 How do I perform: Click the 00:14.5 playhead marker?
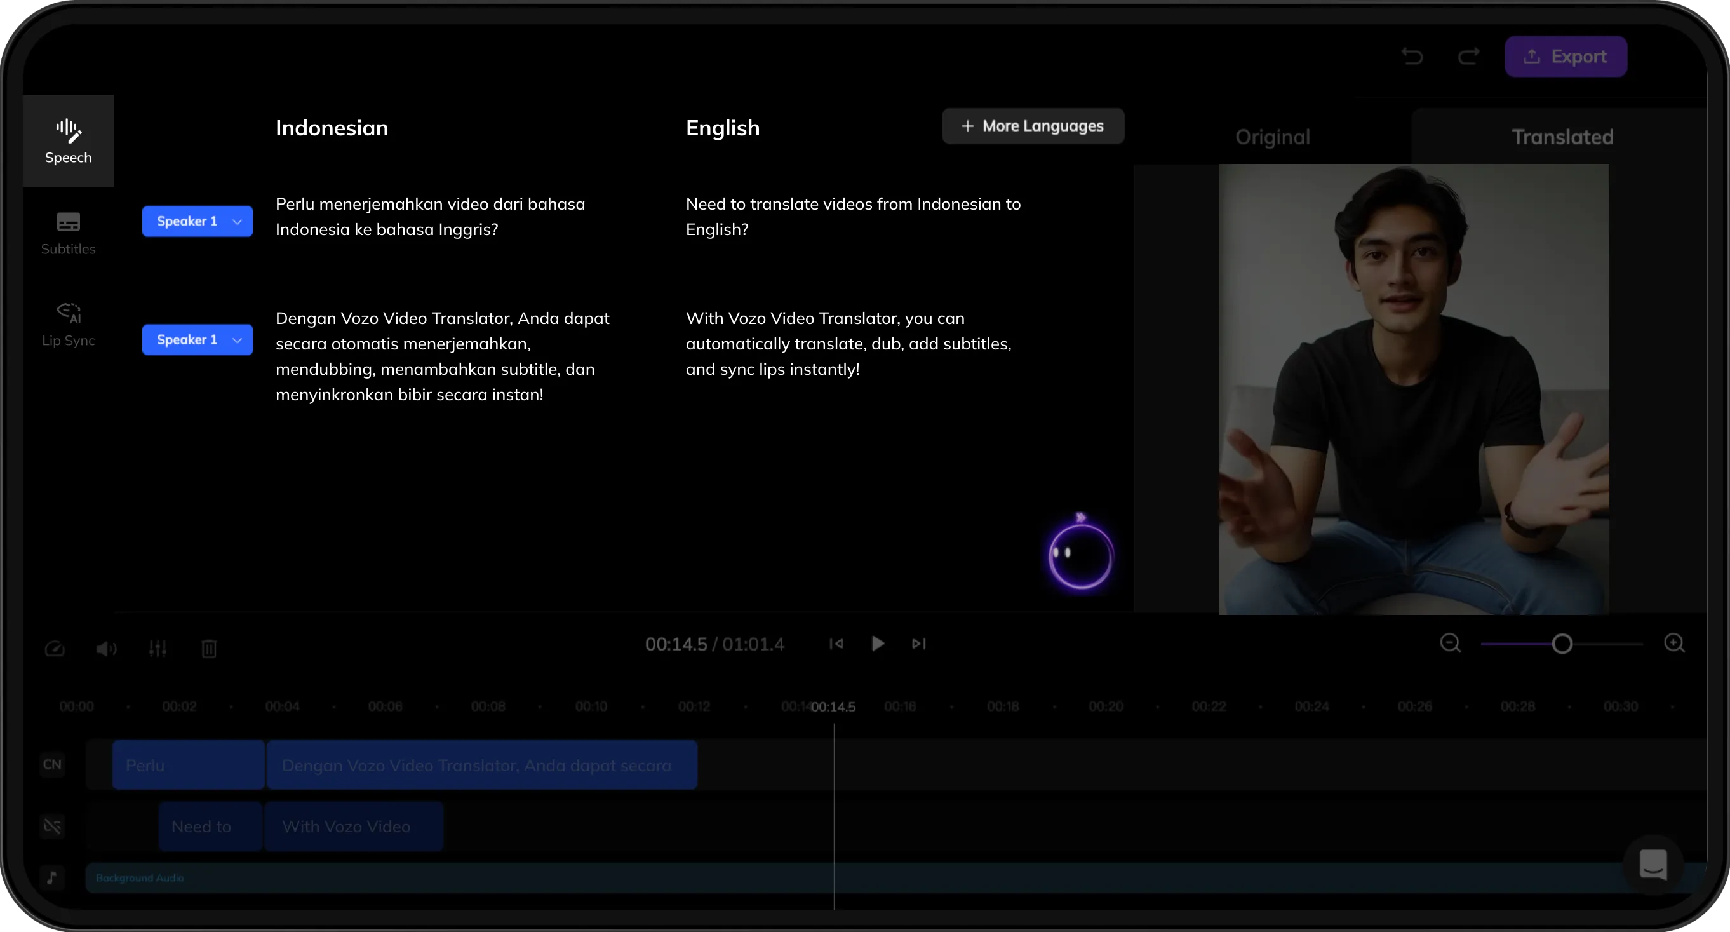[833, 707]
